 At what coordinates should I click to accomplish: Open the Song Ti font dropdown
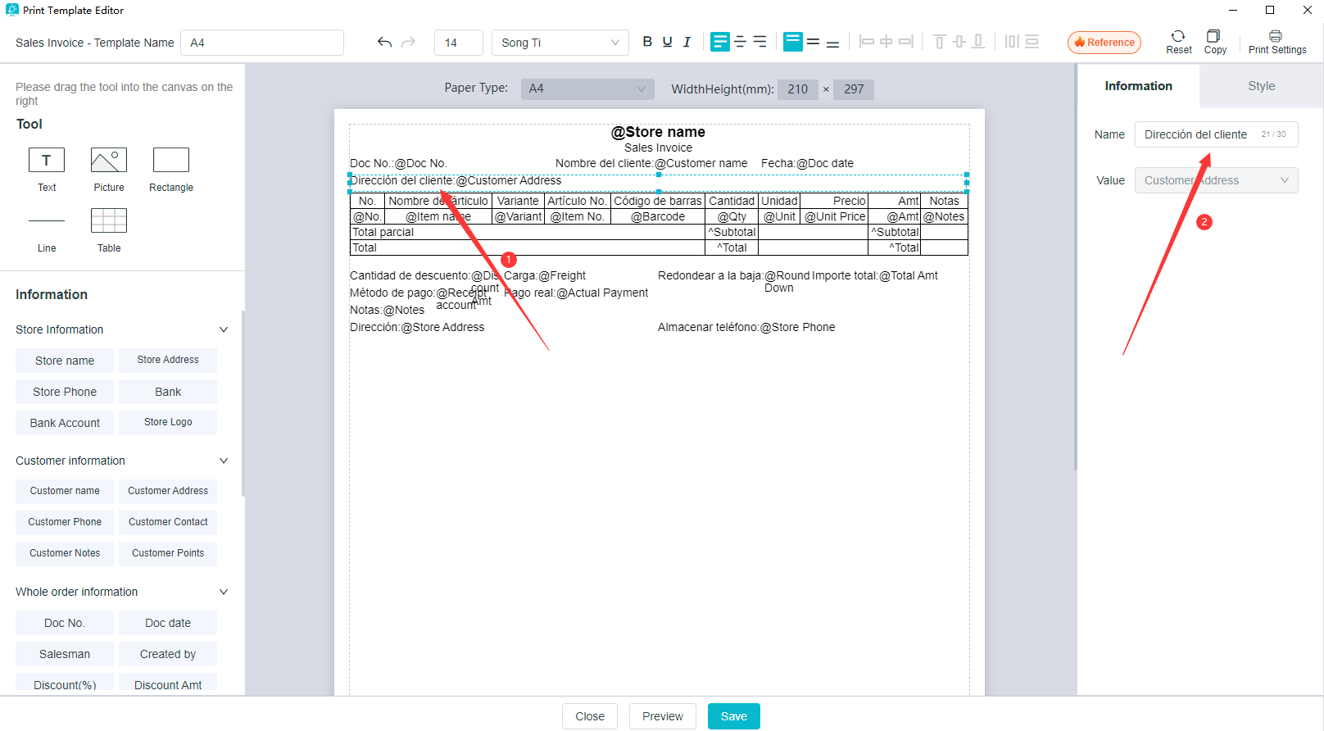[560, 43]
